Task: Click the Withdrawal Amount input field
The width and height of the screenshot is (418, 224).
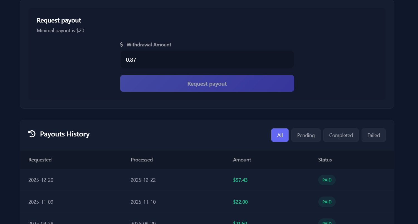Action: (207, 59)
